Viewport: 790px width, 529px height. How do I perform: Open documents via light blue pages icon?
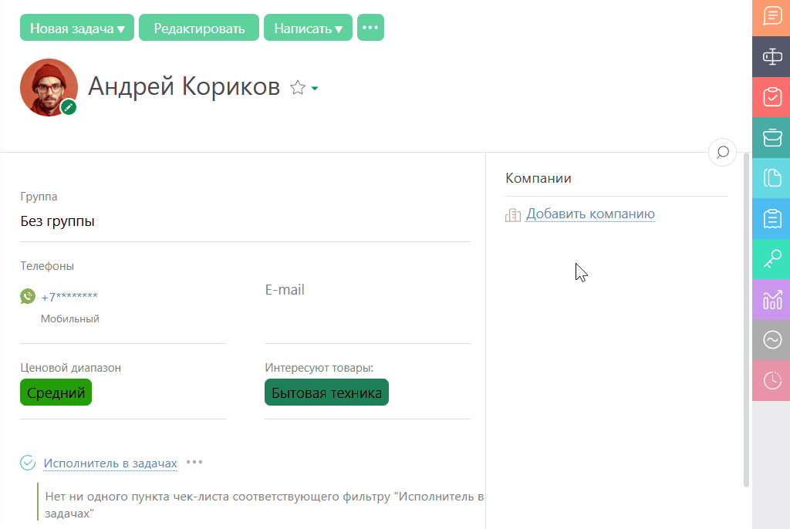coord(771,178)
